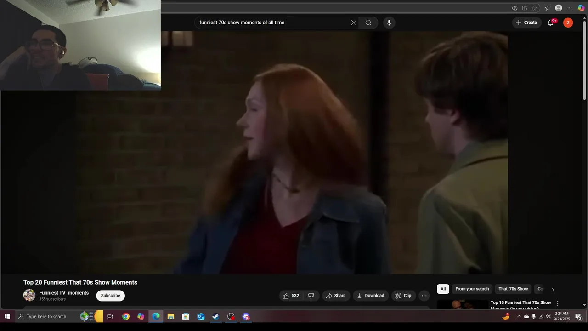The image size is (588, 331).
Task: Select the All filter chip
Action: (x=443, y=289)
